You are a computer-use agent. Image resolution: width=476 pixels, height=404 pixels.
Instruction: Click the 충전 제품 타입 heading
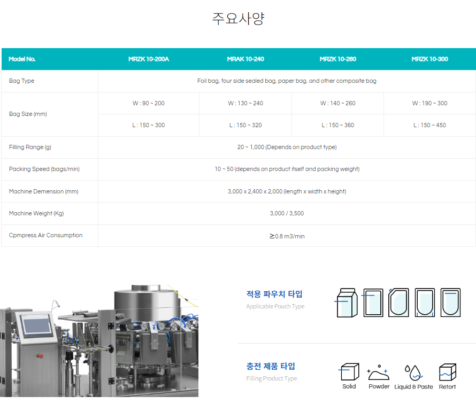click(271, 366)
